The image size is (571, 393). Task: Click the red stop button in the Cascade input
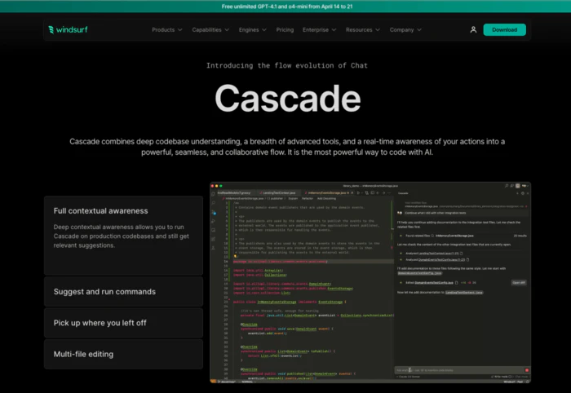point(527,370)
